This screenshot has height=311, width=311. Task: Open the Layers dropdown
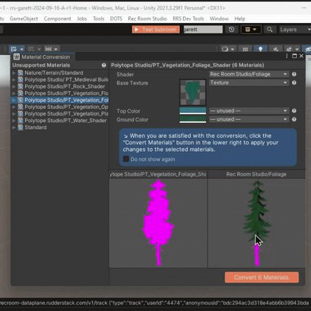[295, 30]
